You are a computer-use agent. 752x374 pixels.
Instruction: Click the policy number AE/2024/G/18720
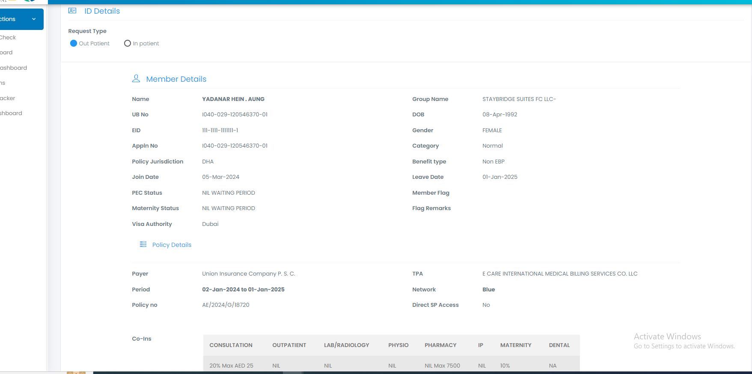pyautogui.click(x=226, y=305)
